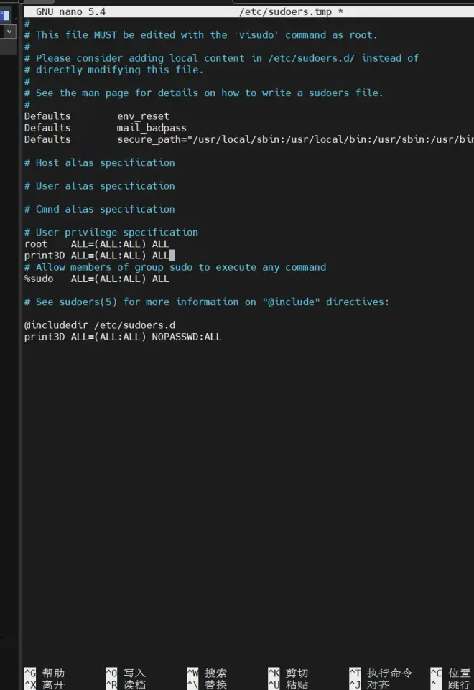
Task: Choose the ^W 搜索 search shortcut
Action: tap(207, 673)
